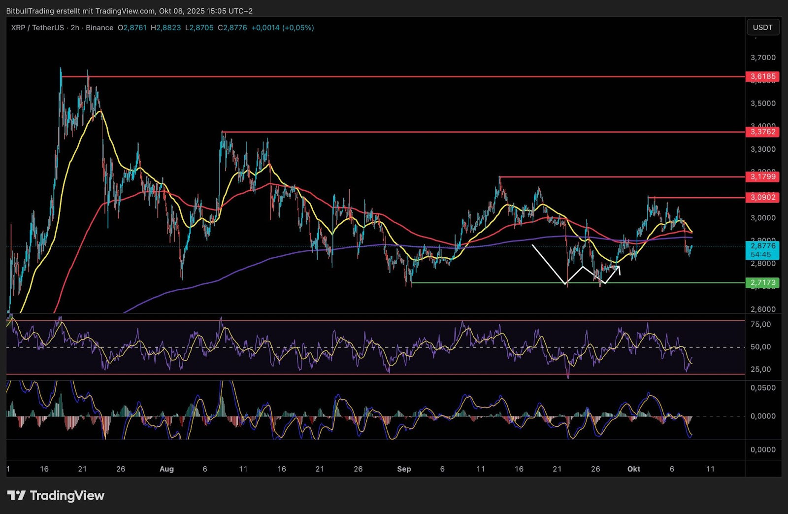Select the green horizontal support line
This screenshot has height=514, width=788.
[492, 282]
